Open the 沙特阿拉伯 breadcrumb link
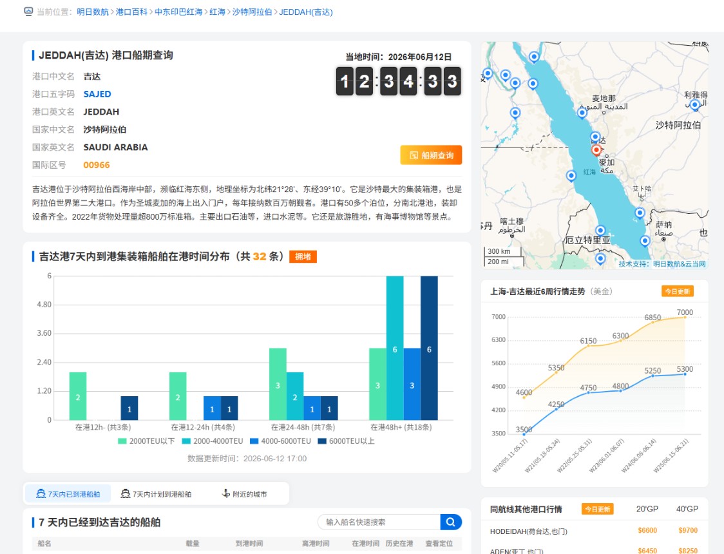The height and width of the screenshot is (554, 724). tap(252, 12)
